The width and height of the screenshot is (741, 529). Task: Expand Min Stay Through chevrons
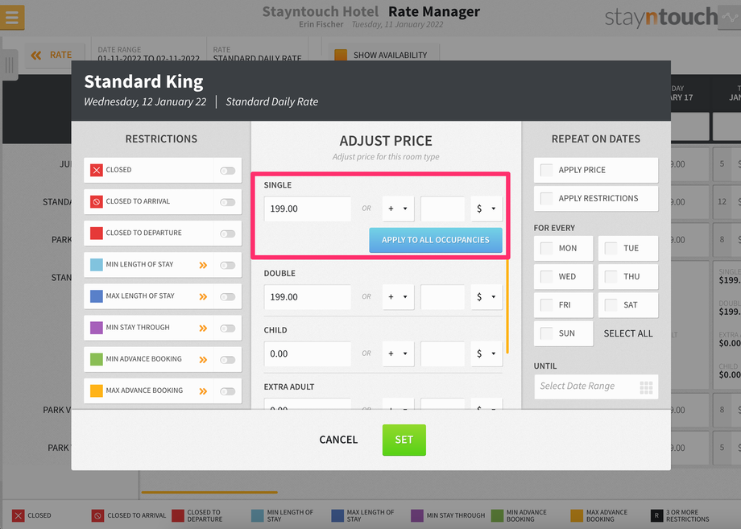click(x=203, y=328)
